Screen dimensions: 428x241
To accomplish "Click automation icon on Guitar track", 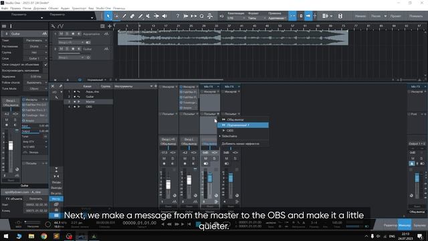I will [106, 49].
